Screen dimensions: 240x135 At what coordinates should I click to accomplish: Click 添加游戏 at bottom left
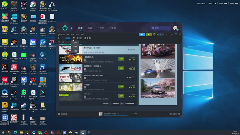pos(64,114)
